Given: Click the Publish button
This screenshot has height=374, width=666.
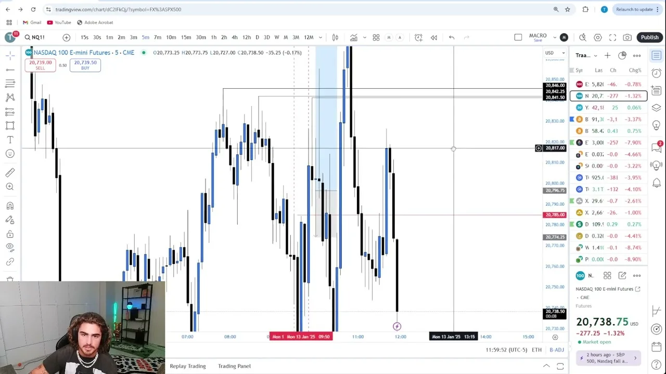Looking at the screenshot, I should pos(649,37).
